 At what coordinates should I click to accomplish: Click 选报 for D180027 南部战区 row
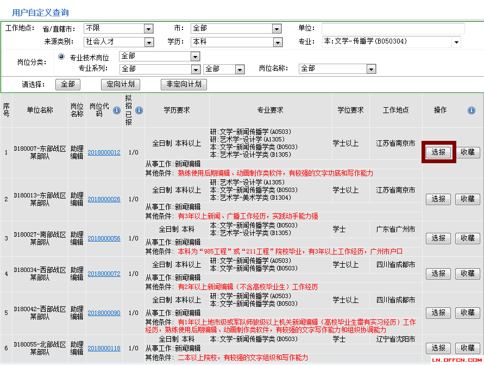(438, 238)
